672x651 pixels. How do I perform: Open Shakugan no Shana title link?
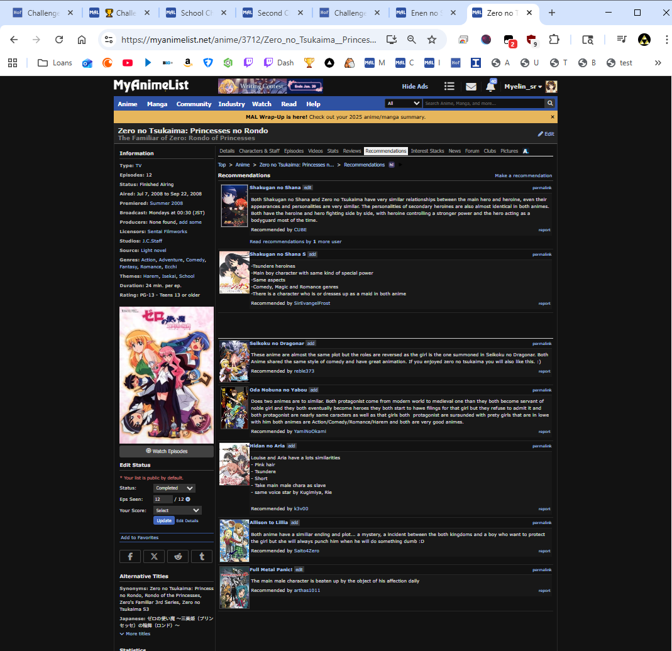[275, 188]
